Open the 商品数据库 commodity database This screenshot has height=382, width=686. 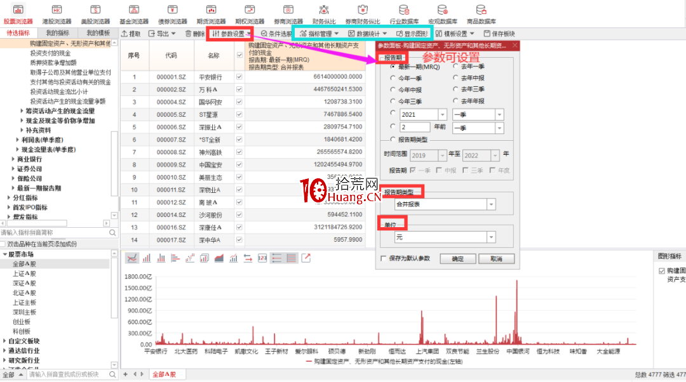pyautogui.click(x=481, y=14)
